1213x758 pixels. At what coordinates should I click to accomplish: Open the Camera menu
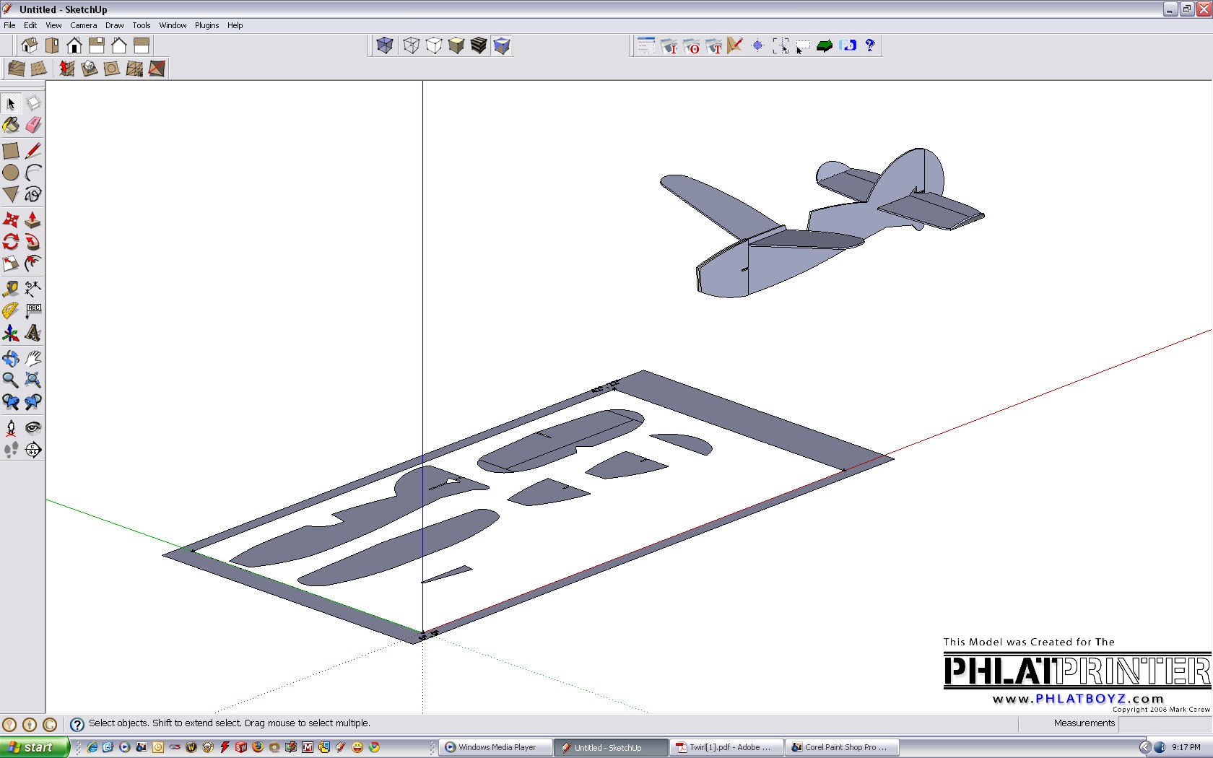[x=83, y=25]
